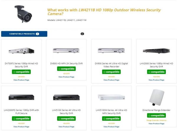177x131 pixels.
Task: Click the LW4211B security camera image
Action: 23,14
